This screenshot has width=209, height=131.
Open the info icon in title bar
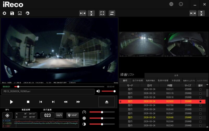click(181, 4)
